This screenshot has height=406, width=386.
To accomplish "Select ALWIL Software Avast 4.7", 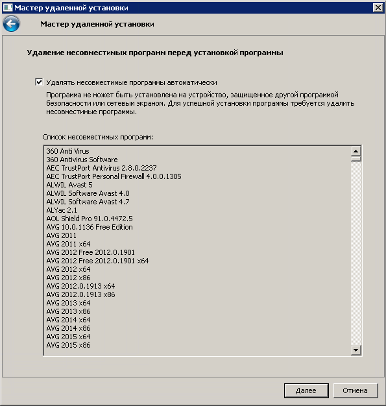I will coord(88,202).
